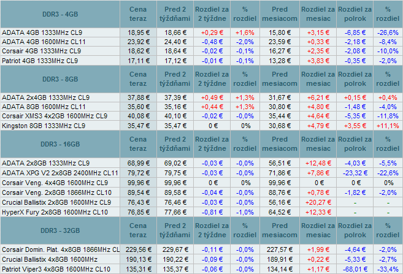
Task: Select current price 190,13 € cell
Action: pos(139,259)
